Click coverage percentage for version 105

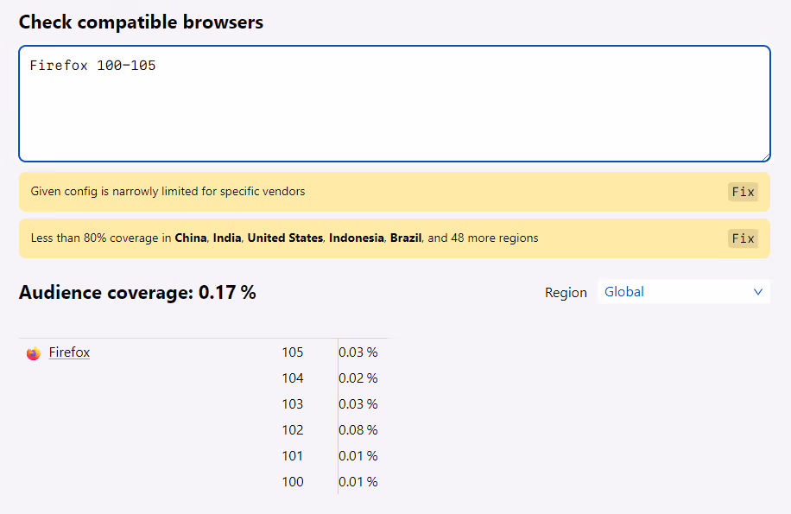358,352
